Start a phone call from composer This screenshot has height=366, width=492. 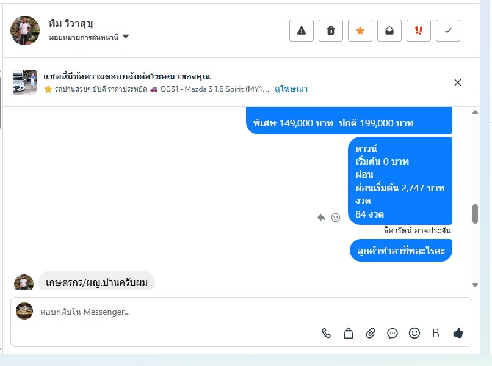point(326,333)
